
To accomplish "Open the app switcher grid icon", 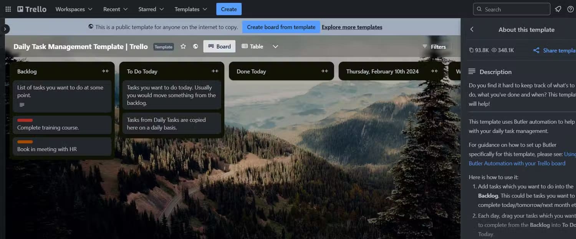I will point(8,9).
